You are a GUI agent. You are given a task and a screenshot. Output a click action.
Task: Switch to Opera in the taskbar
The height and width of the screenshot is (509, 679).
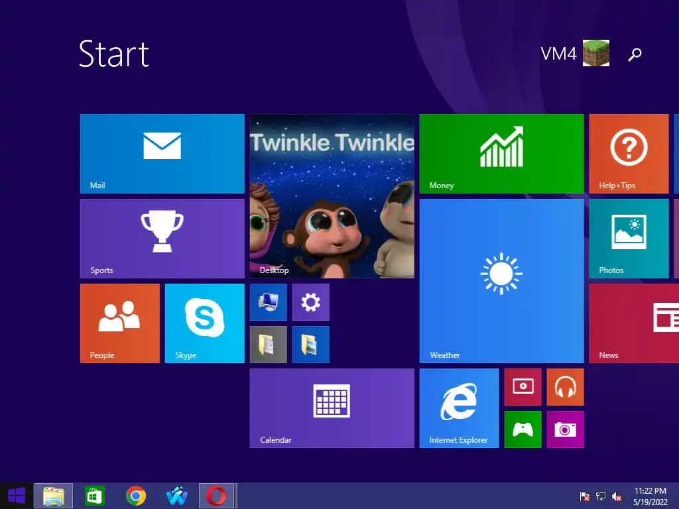tap(216, 496)
